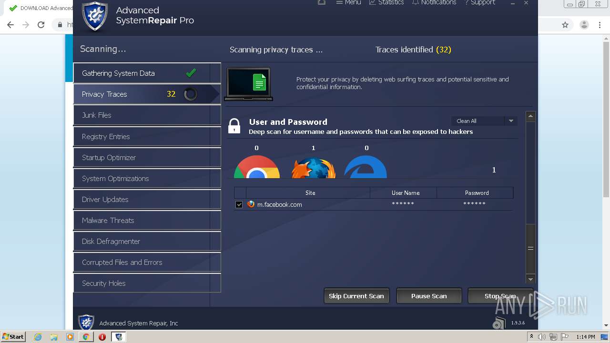Select Disk Defragmenter in sidebar
610x343 pixels.
(x=147, y=242)
